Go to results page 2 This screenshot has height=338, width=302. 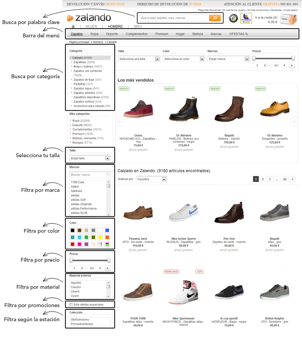[263, 179]
